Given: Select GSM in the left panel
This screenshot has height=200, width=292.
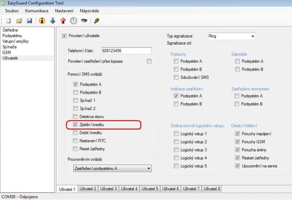Looking at the screenshot, I should [x=7, y=53].
